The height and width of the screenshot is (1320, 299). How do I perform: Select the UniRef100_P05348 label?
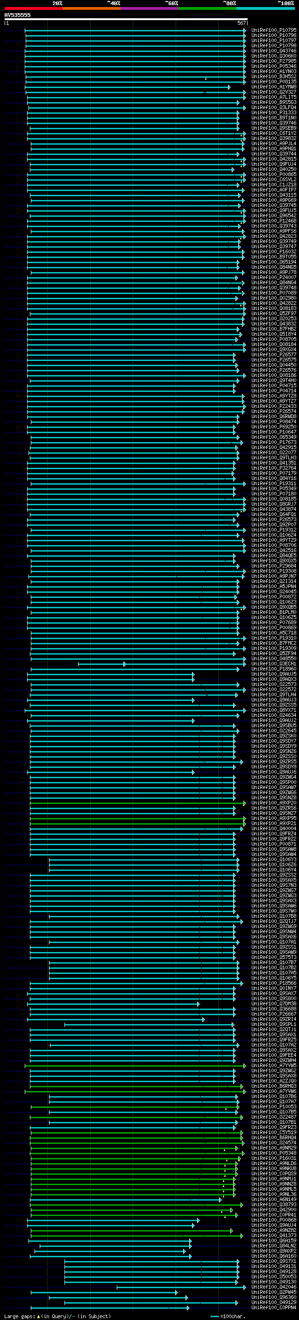(x=273, y=1153)
